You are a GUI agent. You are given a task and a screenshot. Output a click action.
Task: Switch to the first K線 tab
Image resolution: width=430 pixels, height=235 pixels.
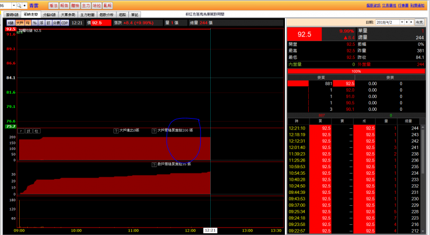(x=13, y=14)
